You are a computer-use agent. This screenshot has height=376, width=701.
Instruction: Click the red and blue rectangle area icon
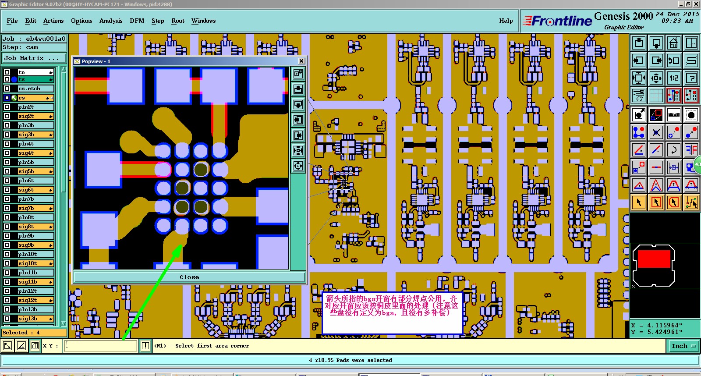coord(656,115)
